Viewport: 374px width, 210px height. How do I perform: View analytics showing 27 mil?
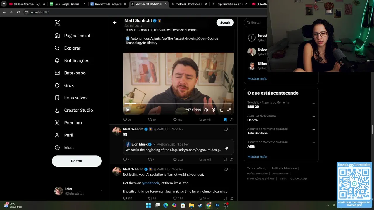tap(205, 120)
